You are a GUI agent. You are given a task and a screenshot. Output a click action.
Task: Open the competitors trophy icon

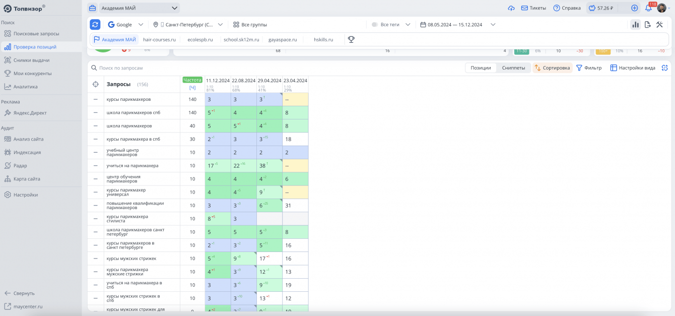(x=351, y=39)
